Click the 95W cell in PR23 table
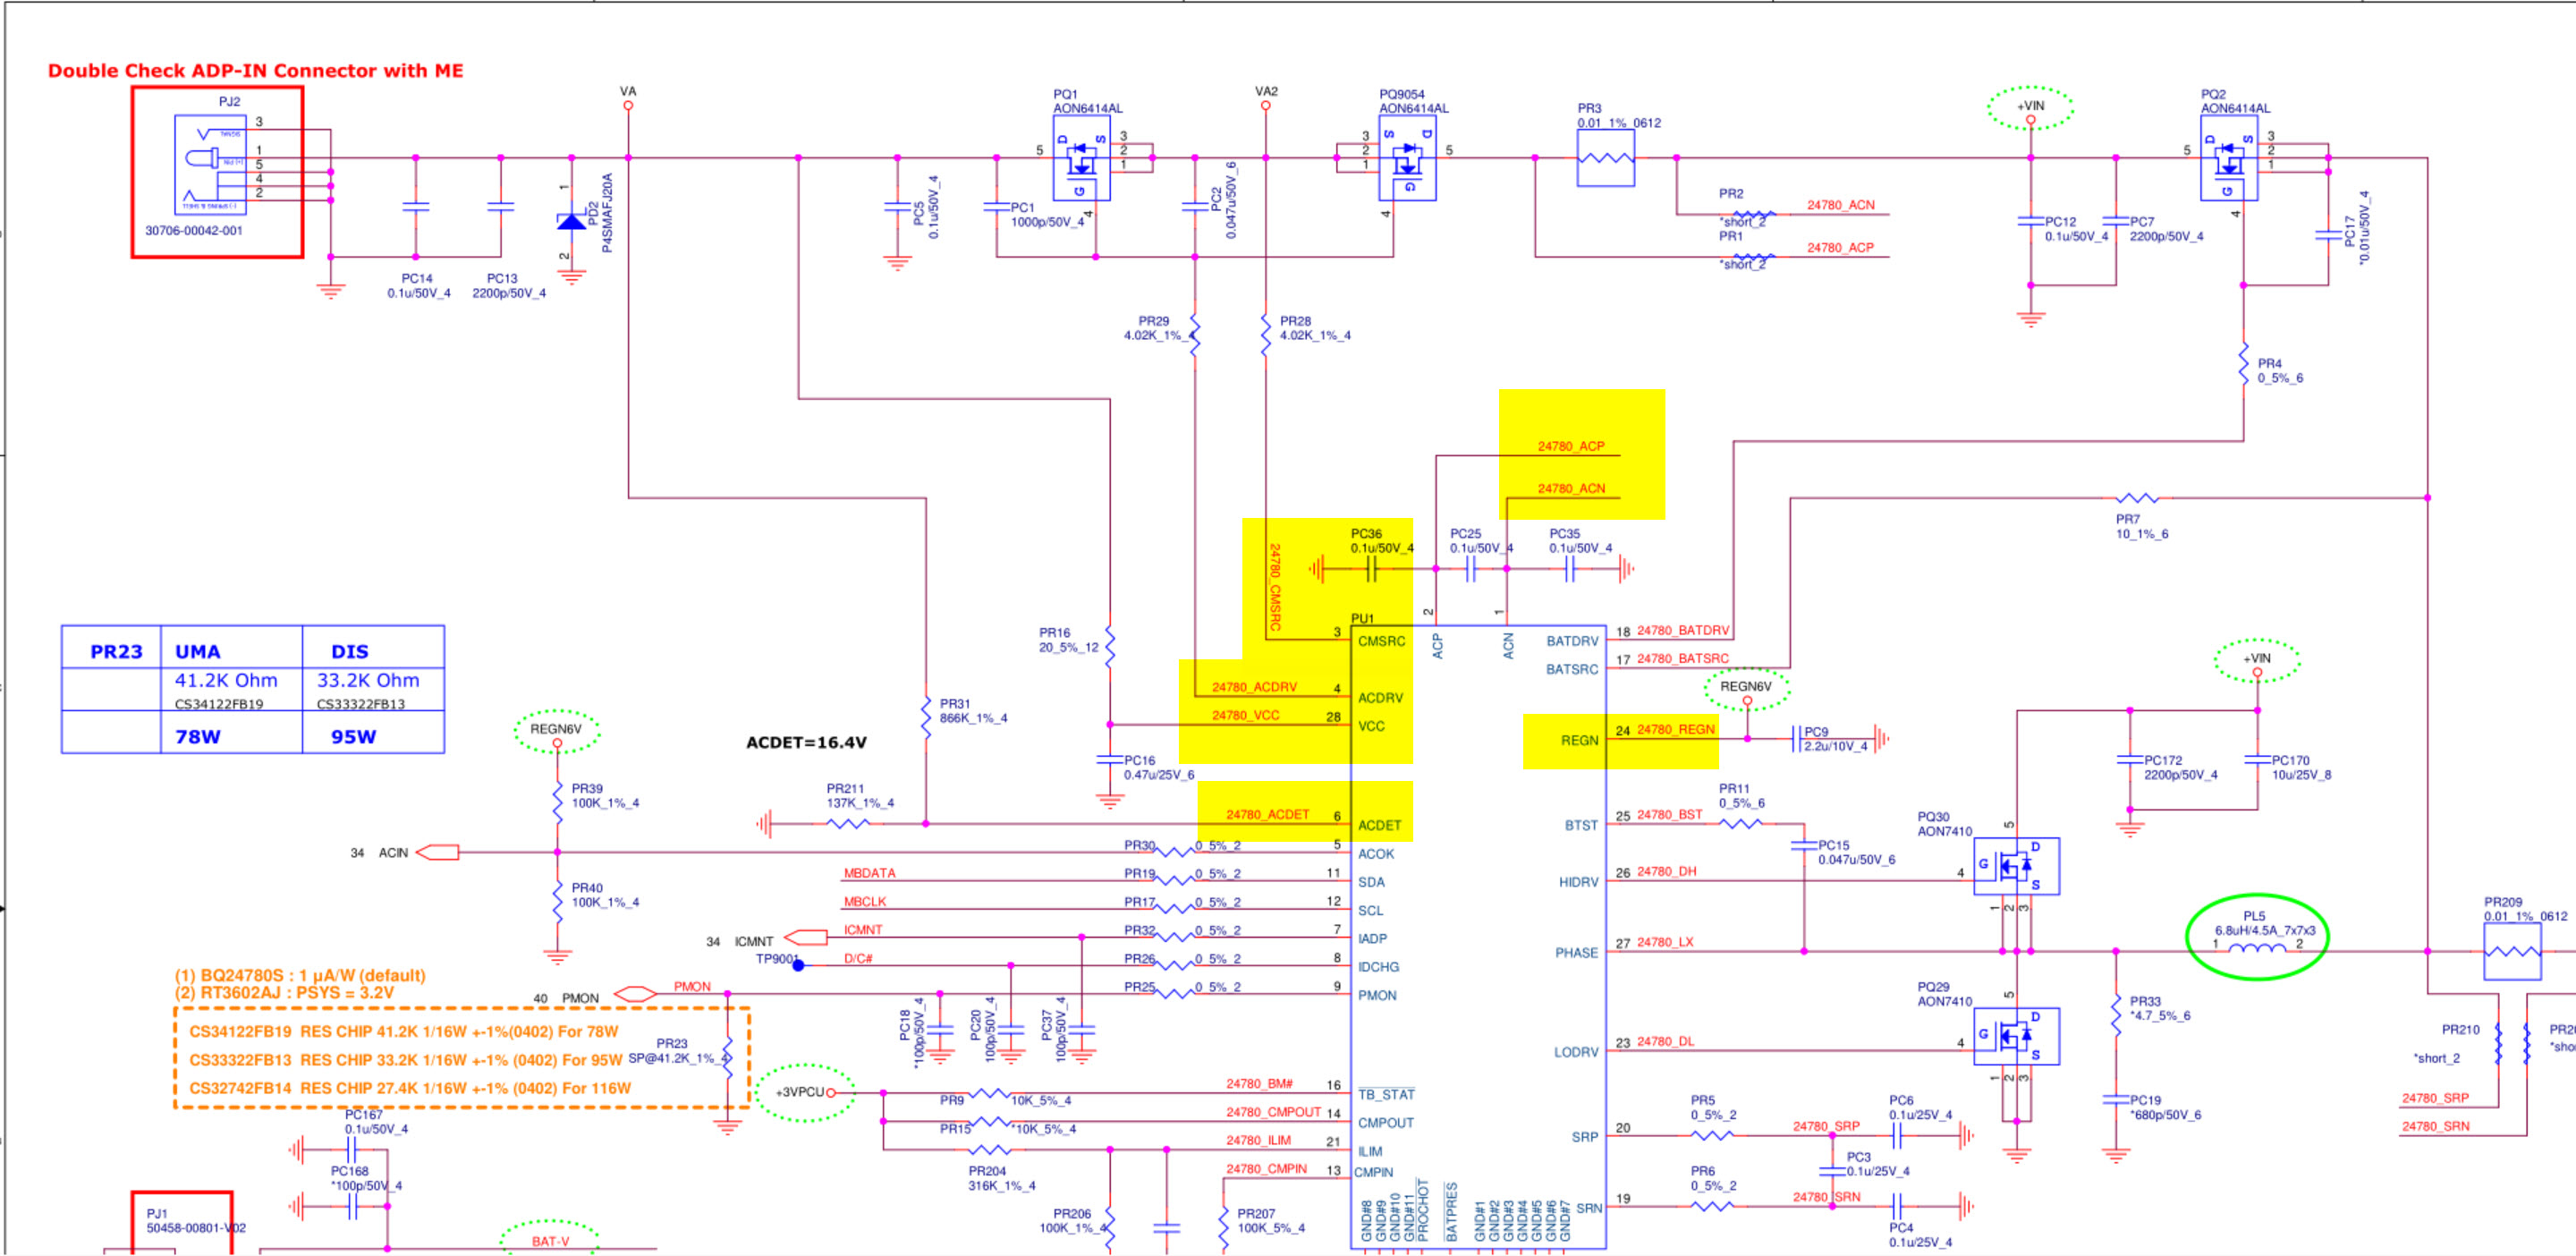This screenshot has width=2576, height=1256. [354, 737]
